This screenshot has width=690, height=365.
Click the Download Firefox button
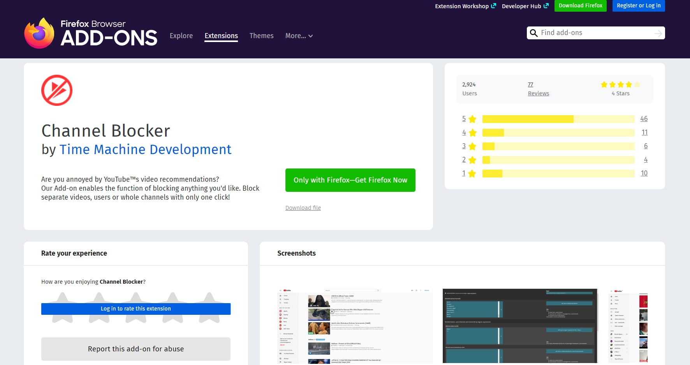pos(580,6)
